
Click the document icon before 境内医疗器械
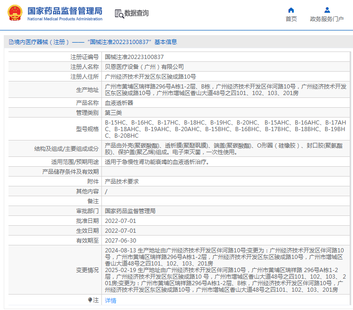[11, 42]
